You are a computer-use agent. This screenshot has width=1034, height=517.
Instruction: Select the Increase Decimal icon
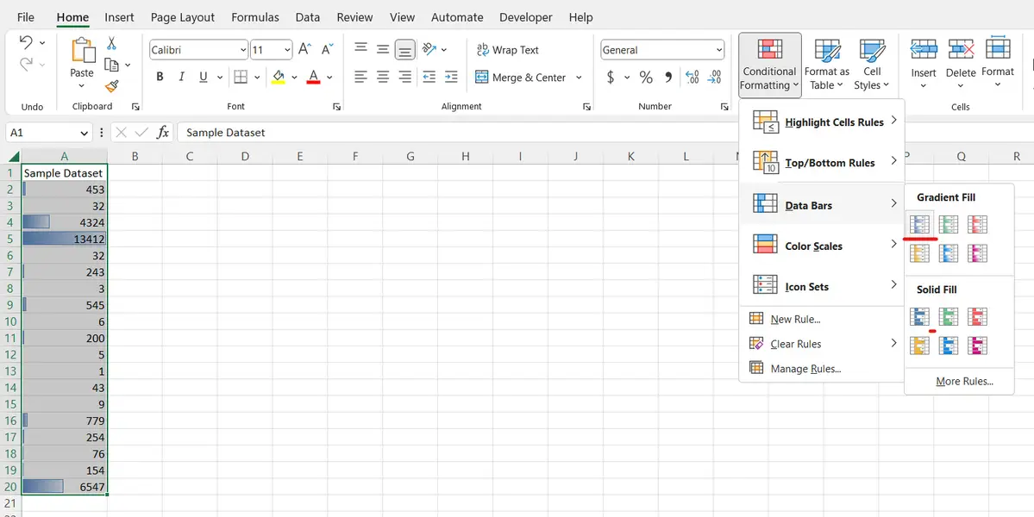(x=692, y=77)
